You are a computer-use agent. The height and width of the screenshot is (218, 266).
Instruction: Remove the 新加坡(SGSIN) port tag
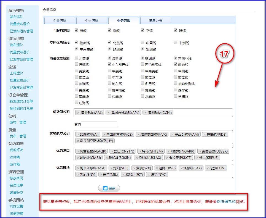pyautogui.click(x=107, y=158)
